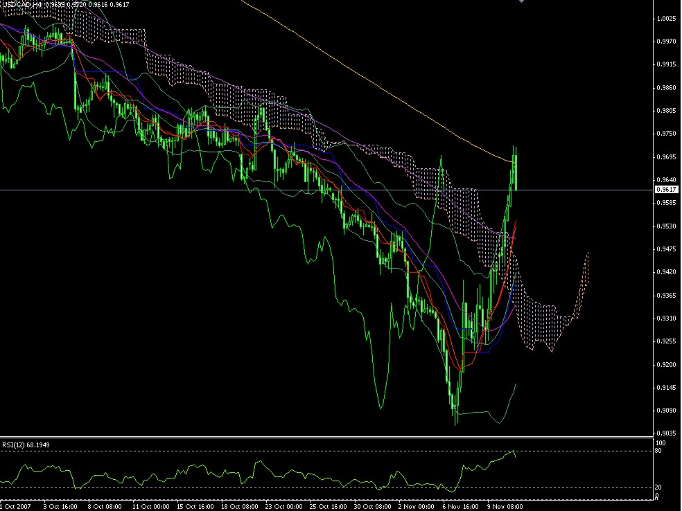Click the 0.9255 price axis label
Image resolution: width=682 pixels, height=511 pixels.
[x=666, y=341]
